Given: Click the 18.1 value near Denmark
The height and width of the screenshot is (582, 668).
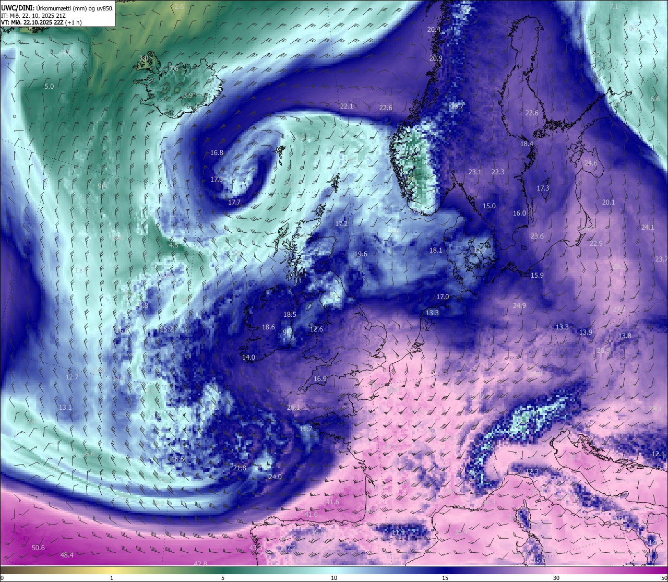Looking at the screenshot, I should [436, 250].
